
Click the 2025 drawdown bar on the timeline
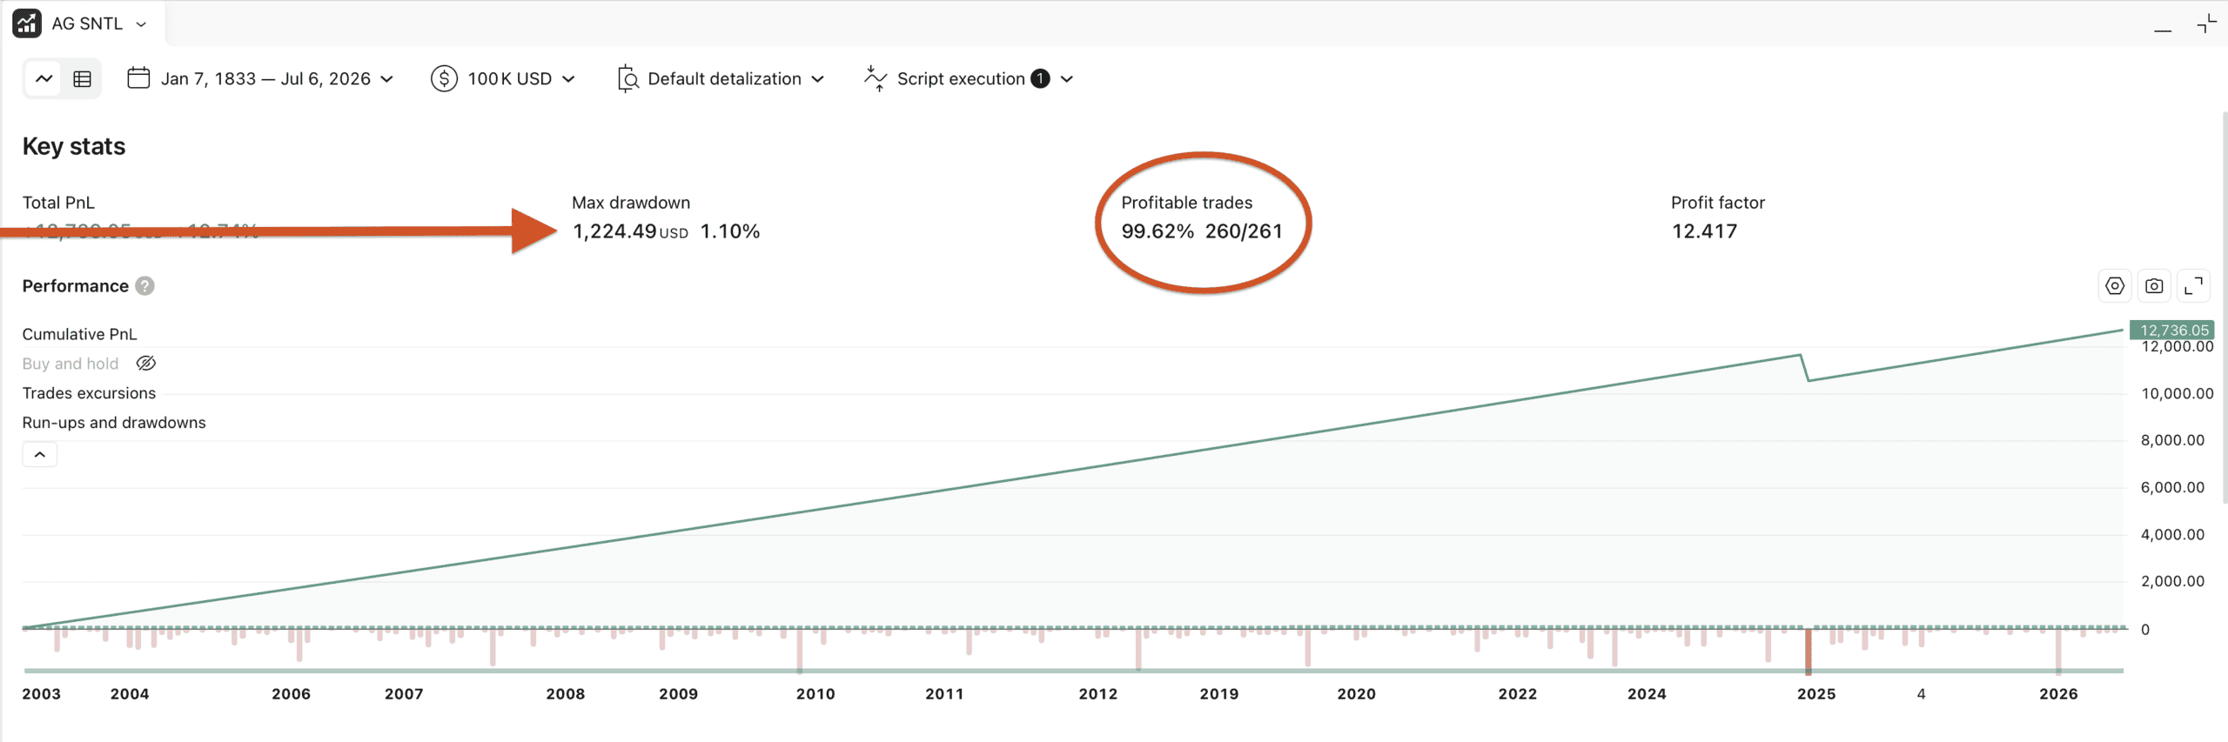[1809, 652]
